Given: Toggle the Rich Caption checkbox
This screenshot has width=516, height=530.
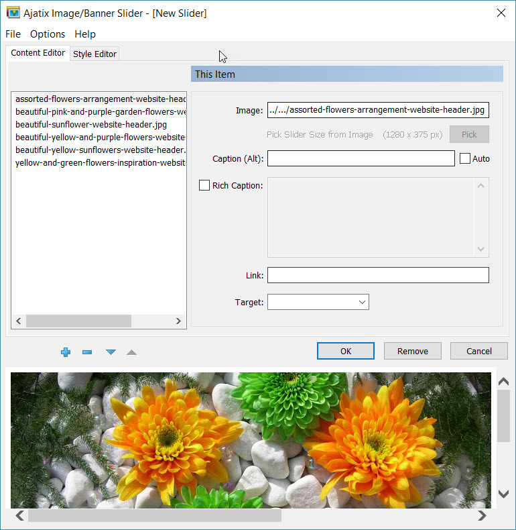Looking at the screenshot, I should coord(204,185).
